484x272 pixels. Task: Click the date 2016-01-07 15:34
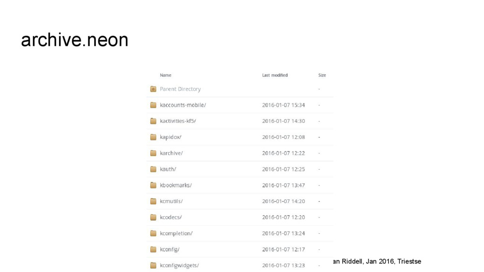click(284, 105)
